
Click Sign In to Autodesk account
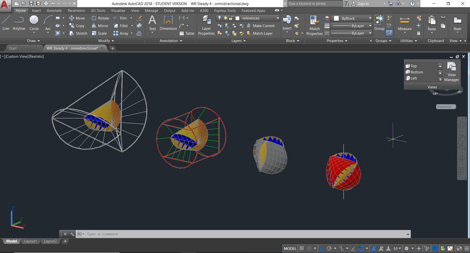(363, 4)
